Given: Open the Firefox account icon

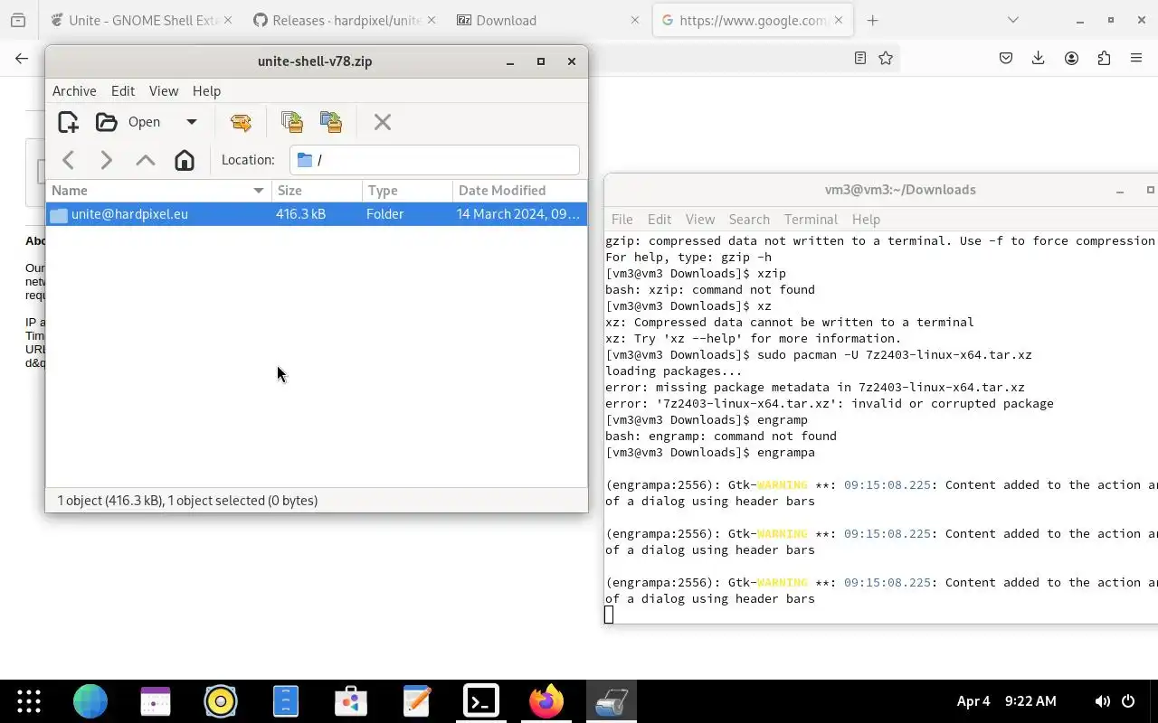Looking at the screenshot, I should (x=1071, y=58).
